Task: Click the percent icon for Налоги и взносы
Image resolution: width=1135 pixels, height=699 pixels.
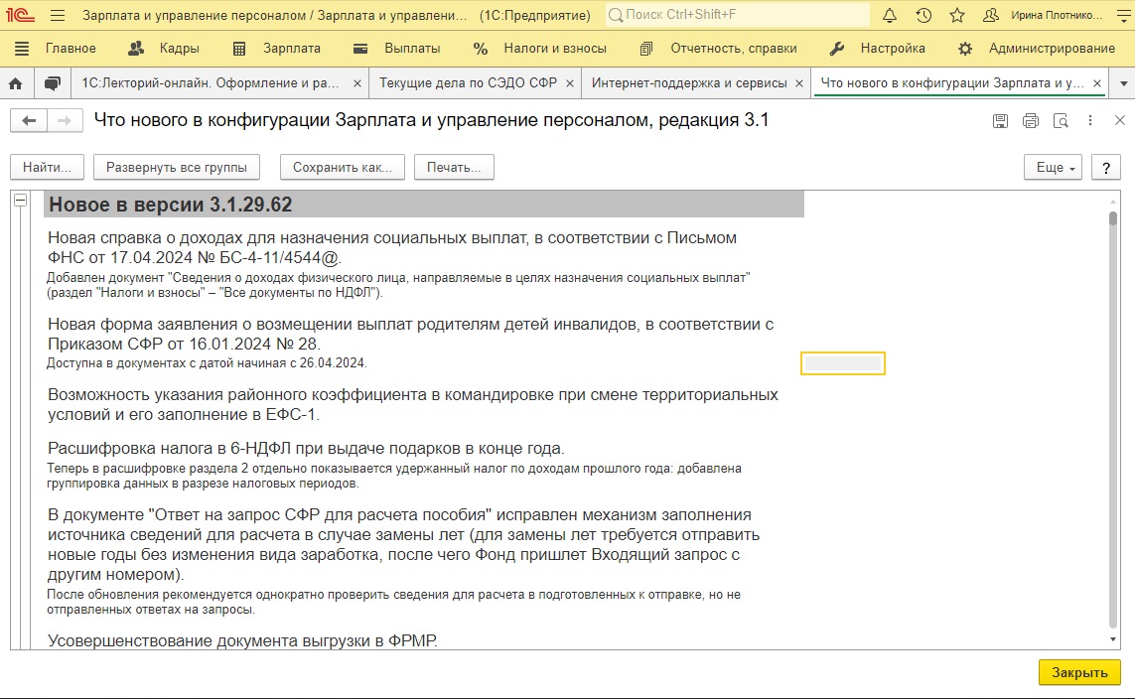Action: [x=481, y=49]
